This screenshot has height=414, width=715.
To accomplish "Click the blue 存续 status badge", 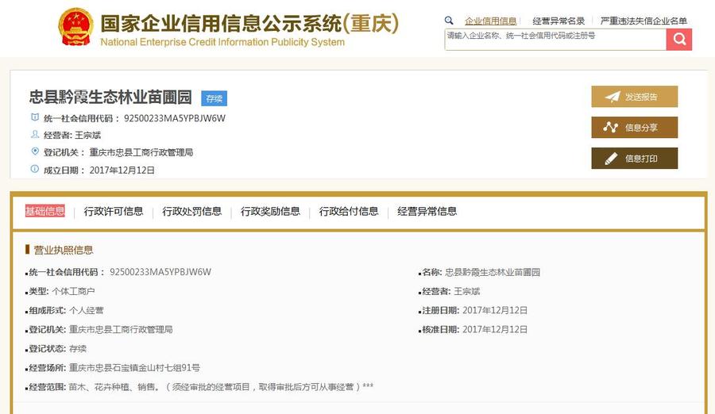I will click(x=214, y=98).
